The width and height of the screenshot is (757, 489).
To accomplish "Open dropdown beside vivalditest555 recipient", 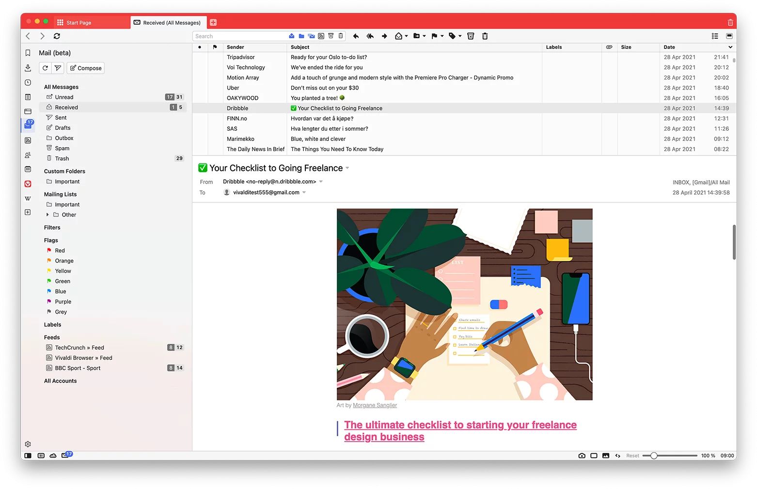I will tap(304, 192).
